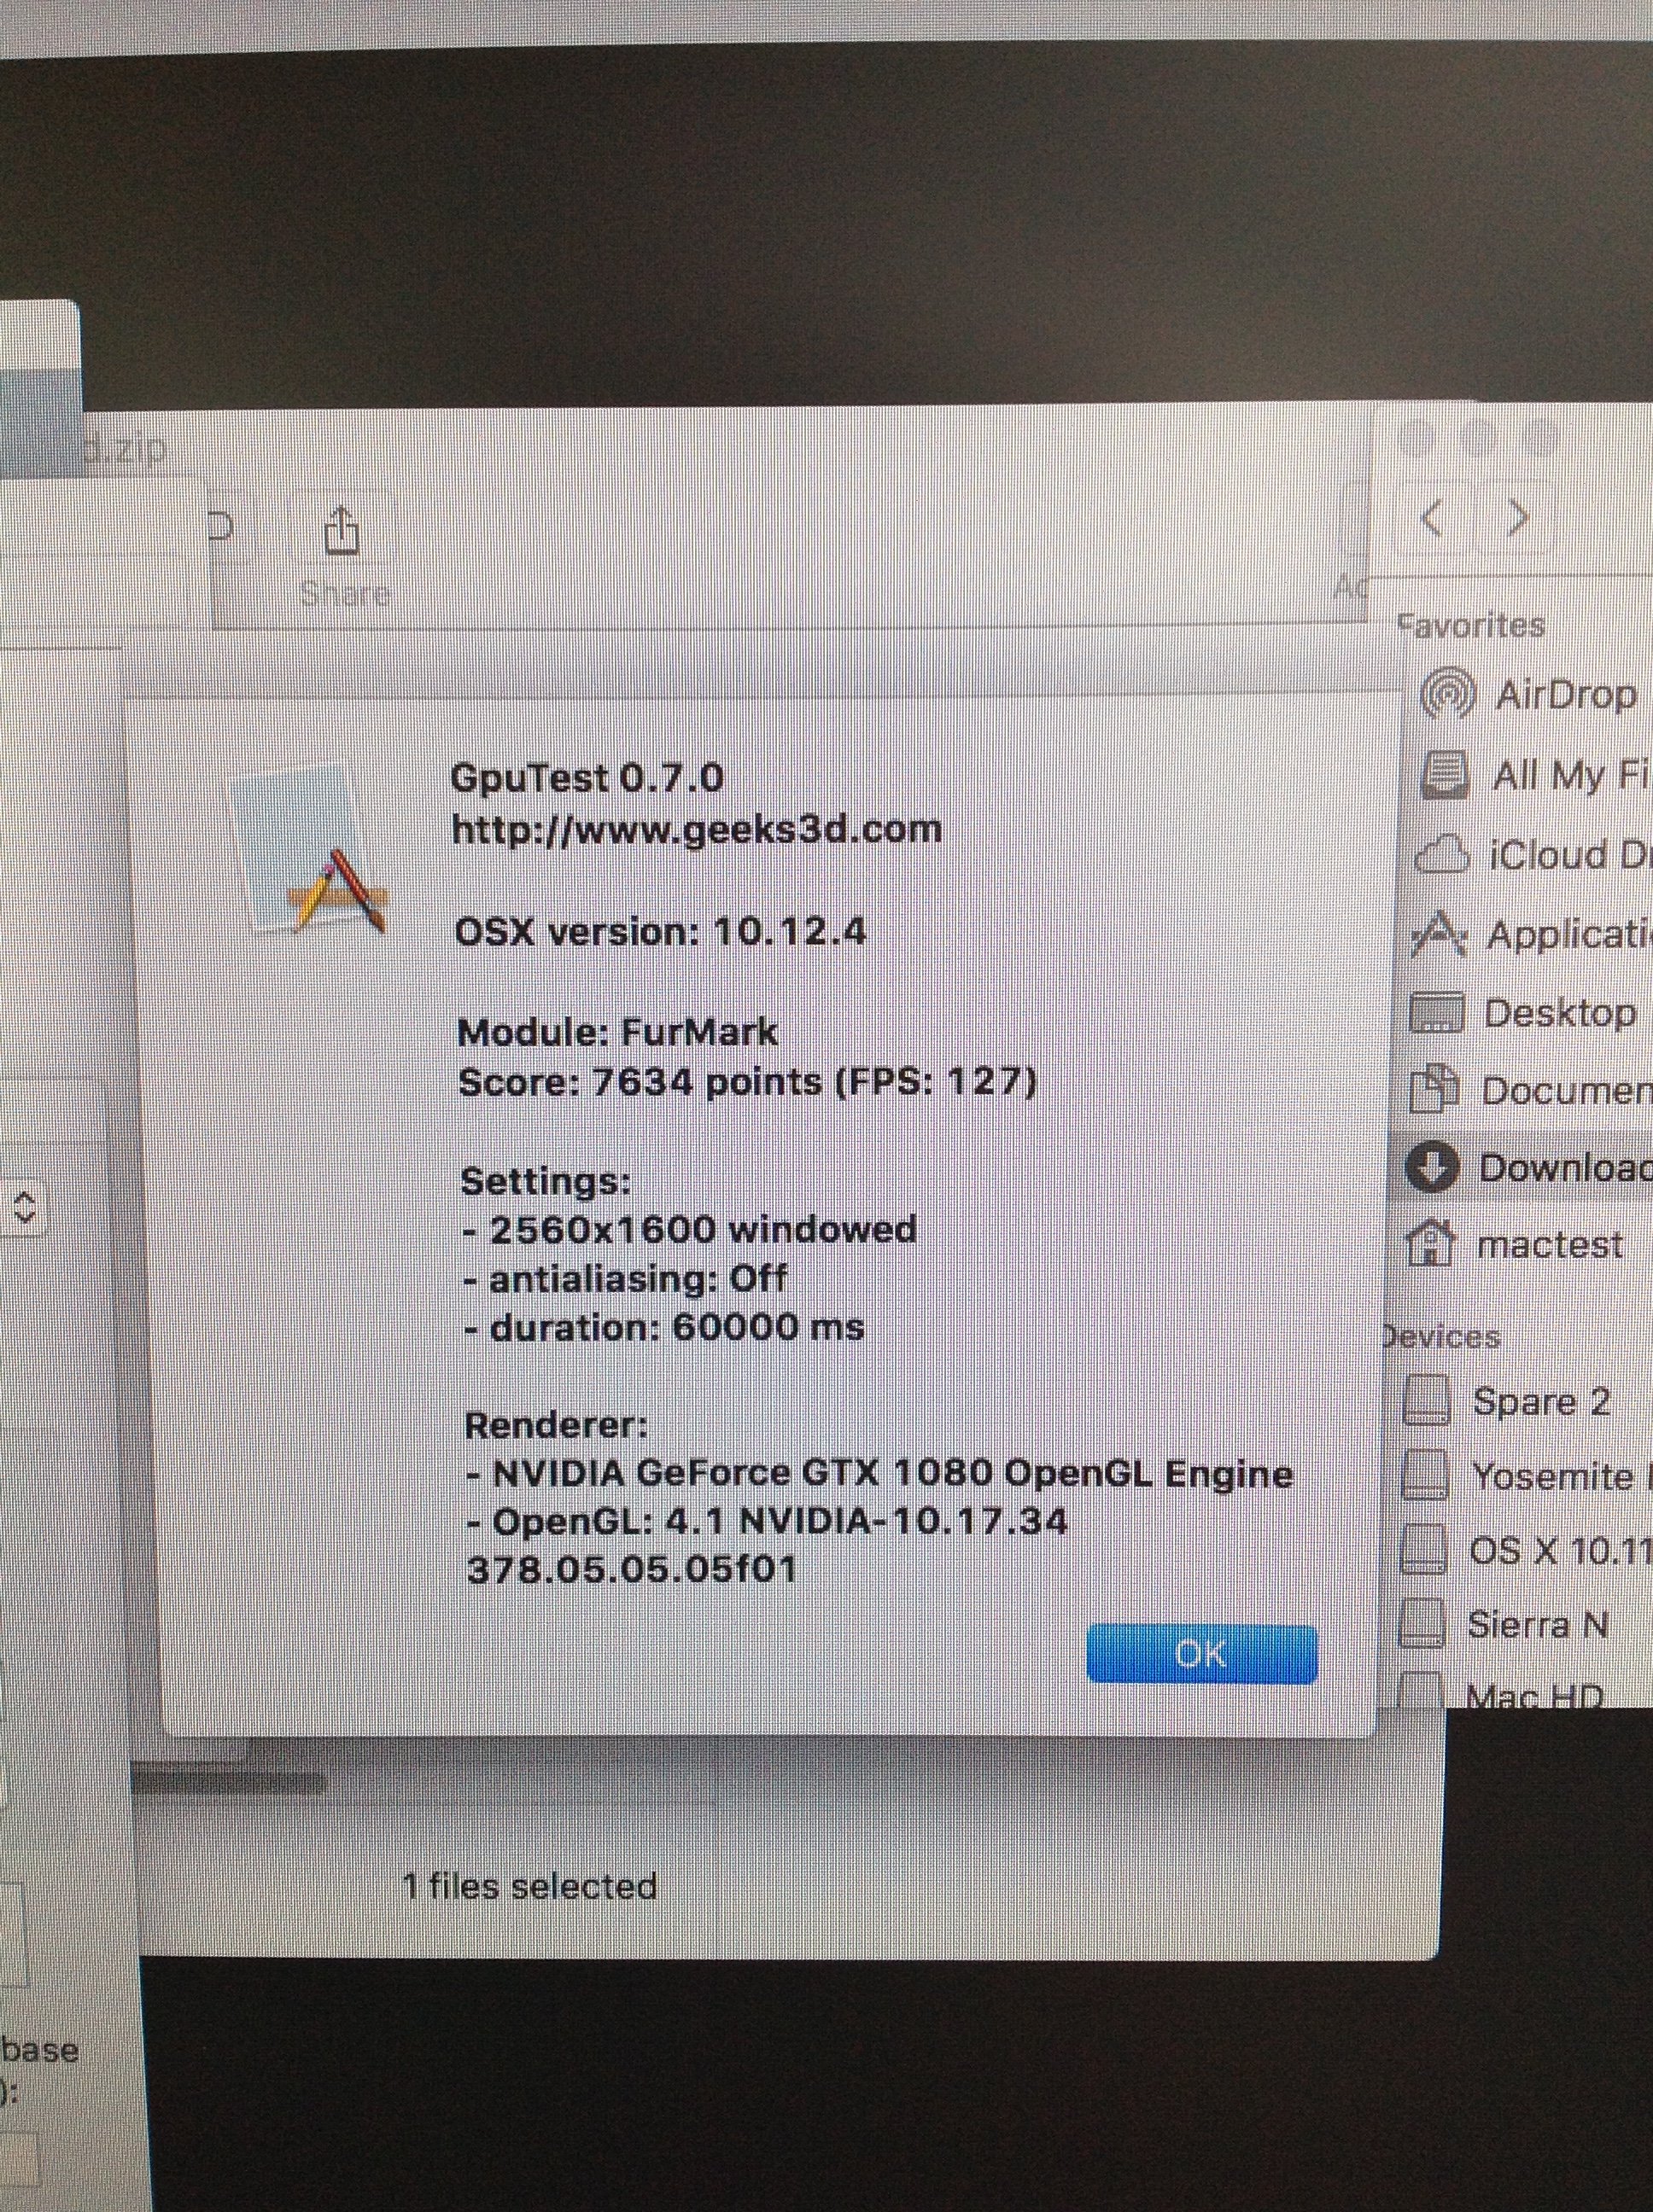
Task: Open Documents folder in sidebar
Action: pos(1564,1091)
